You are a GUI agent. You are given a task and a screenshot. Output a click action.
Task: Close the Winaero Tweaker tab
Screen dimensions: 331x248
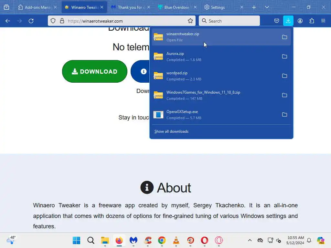102,7
